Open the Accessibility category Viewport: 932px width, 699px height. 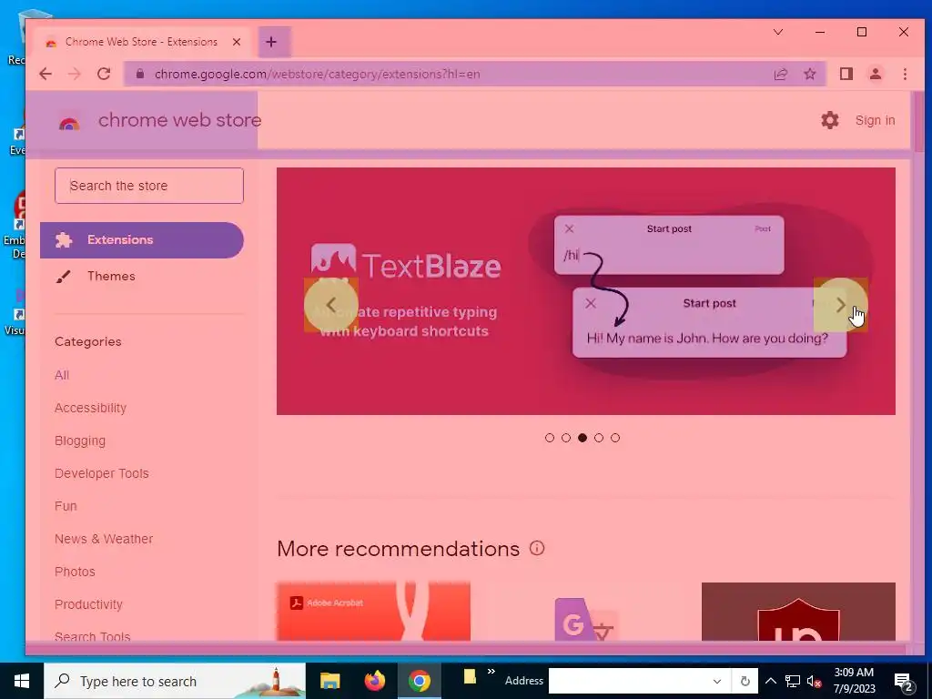point(90,408)
